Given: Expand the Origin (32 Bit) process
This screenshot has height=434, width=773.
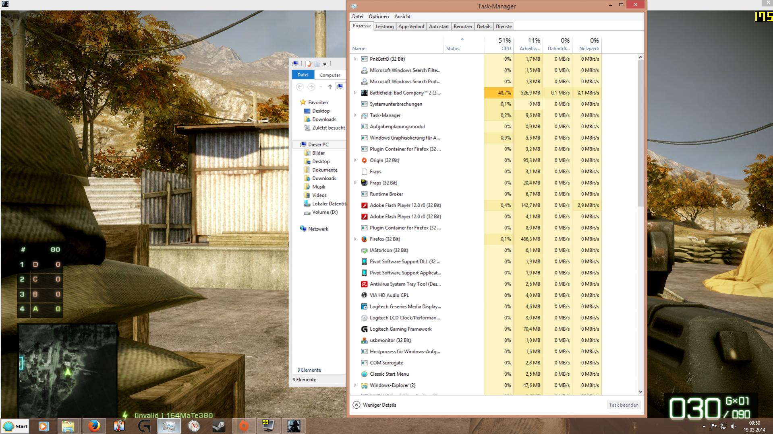Looking at the screenshot, I should (355, 160).
